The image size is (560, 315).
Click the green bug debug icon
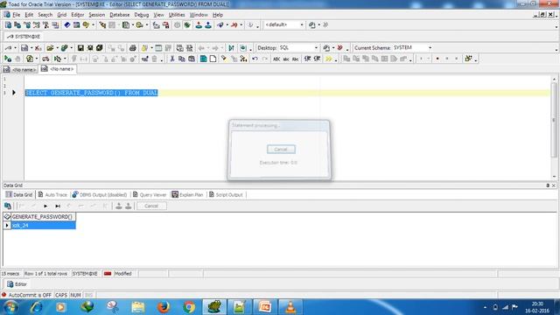pos(187,25)
